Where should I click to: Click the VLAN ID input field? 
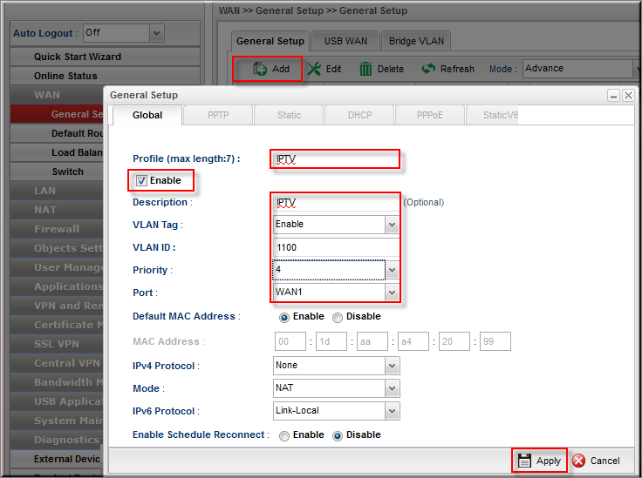336,247
